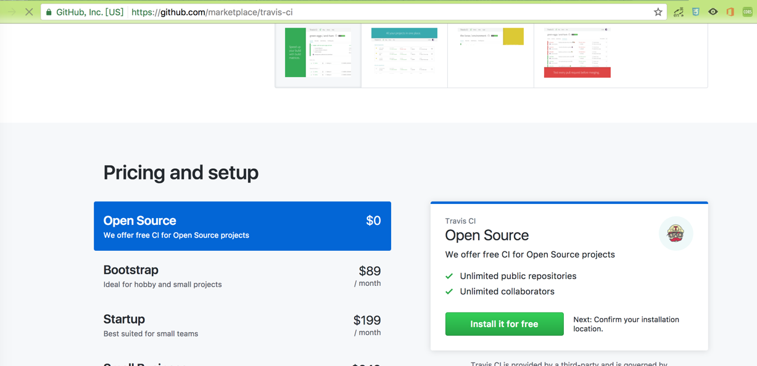The image size is (757, 366).
Task: Open the eye extension icon
Action: [x=713, y=12]
